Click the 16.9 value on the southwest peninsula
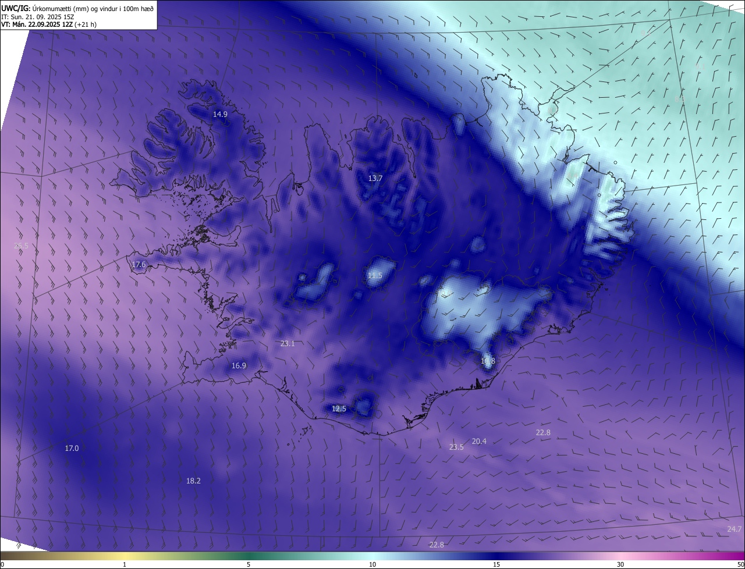The image size is (745, 569). click(x=239, y=366)
